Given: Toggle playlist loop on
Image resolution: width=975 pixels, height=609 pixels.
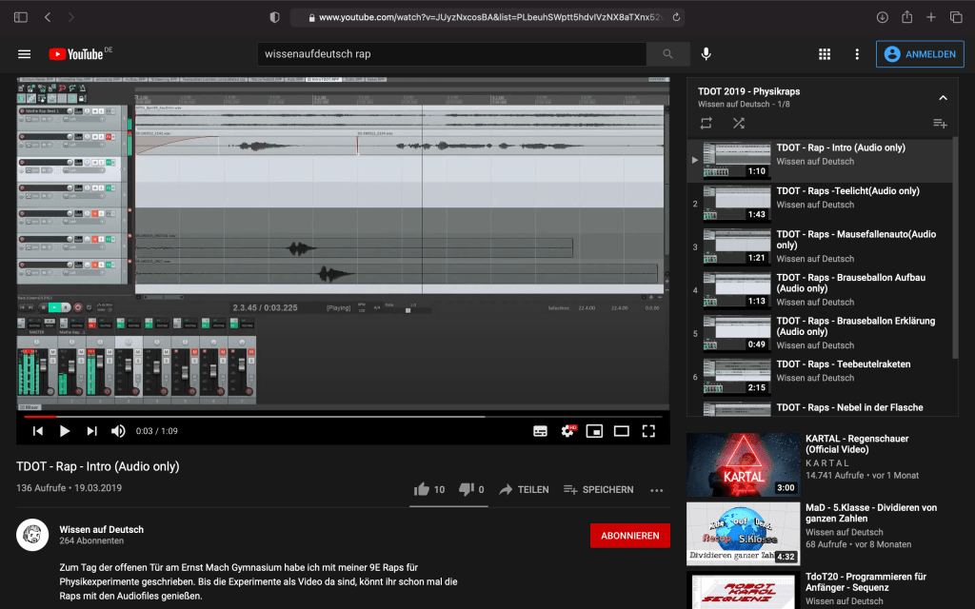Looking at the screenshot, I should pyautogui.click(x=706, y=123).
